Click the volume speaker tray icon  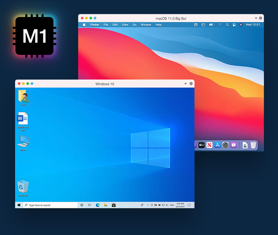(x=167, y=205)
